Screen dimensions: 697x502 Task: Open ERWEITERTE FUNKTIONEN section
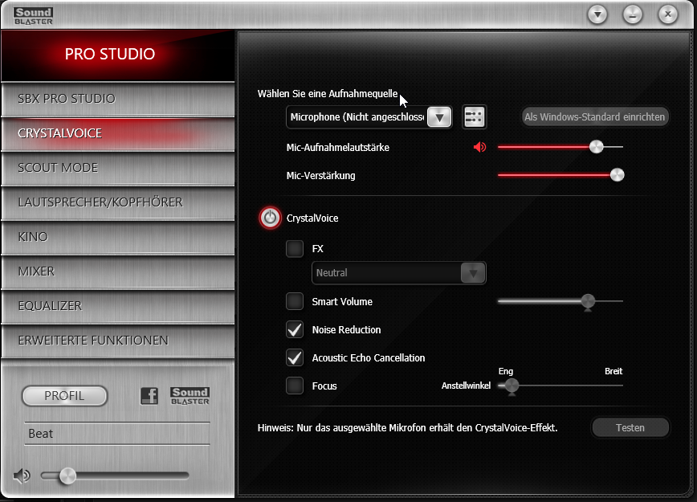(118, 341)
